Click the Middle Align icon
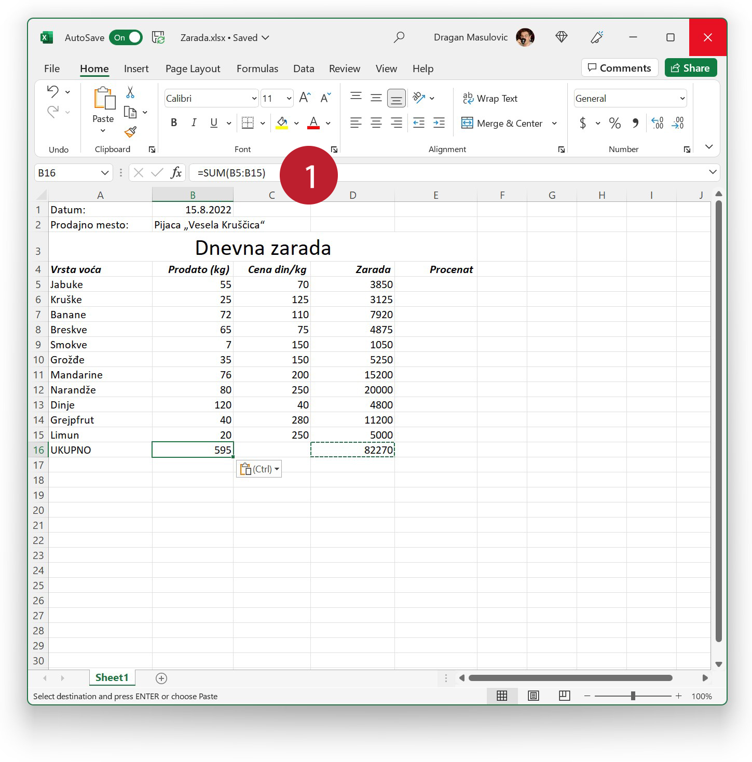The image size is (752, 762). (376, 98)
